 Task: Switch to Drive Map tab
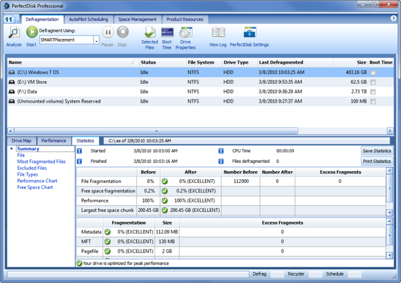(22, 141)
